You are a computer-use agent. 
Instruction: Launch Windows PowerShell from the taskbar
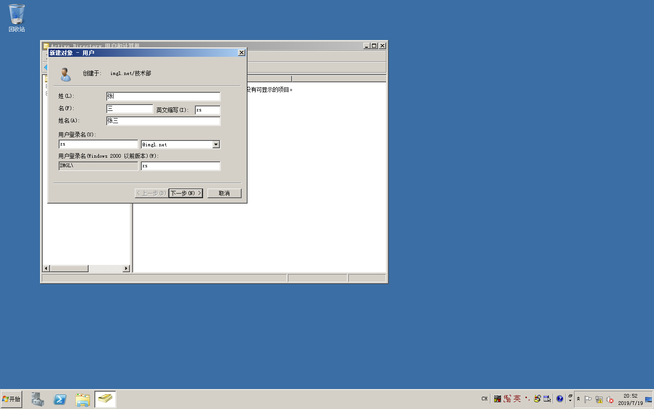tap(60, 399)
